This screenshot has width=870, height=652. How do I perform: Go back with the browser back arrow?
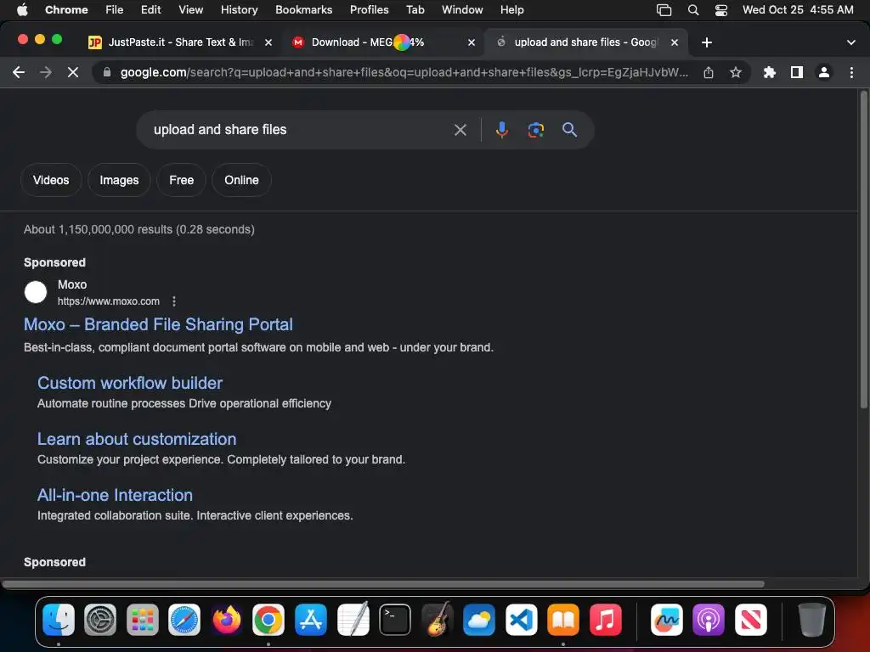coord(19,72)
